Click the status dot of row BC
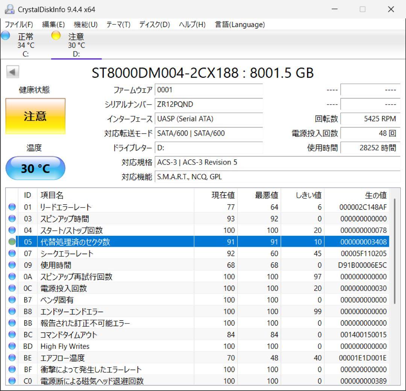This screenshot has width=406, height=391. click(12, 334)
